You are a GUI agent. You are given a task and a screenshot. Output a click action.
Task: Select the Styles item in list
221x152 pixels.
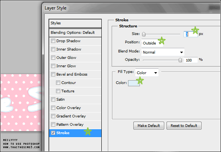tap(75, 23)
